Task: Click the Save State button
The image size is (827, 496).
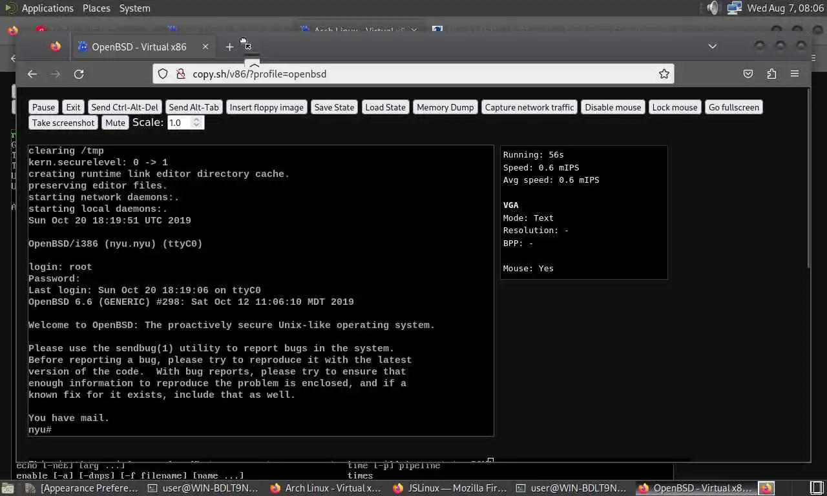Action: [x=334, y=107]
